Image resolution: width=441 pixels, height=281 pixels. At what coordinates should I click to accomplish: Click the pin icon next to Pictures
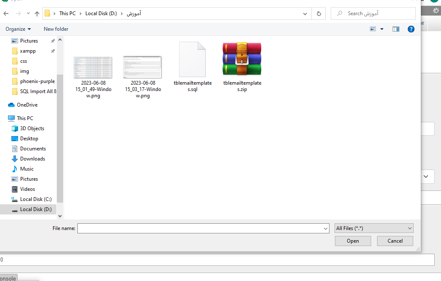tap(53, 41)
